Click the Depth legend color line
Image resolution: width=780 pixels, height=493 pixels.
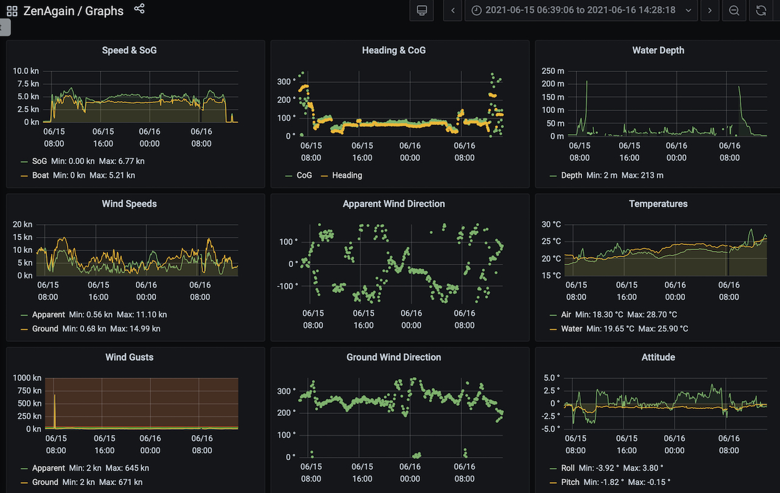[553, 176]
